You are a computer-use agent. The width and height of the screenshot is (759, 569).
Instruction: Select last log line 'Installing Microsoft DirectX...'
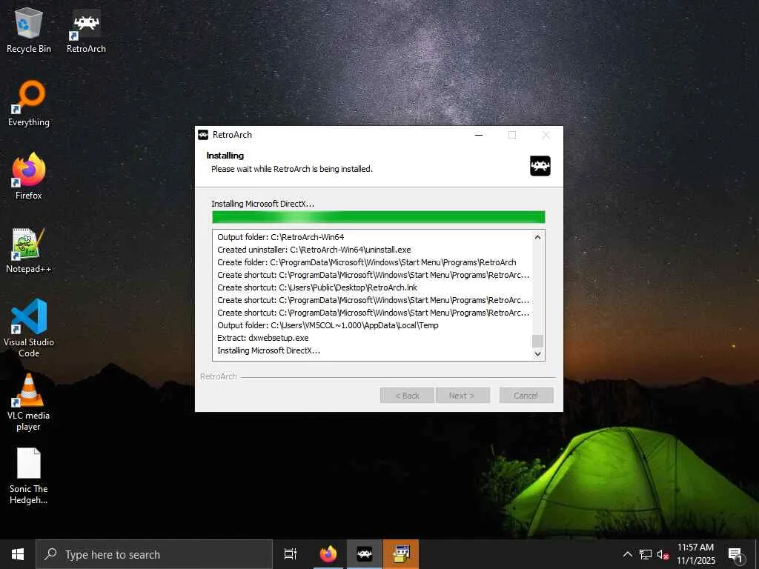[x=268, y=350]
